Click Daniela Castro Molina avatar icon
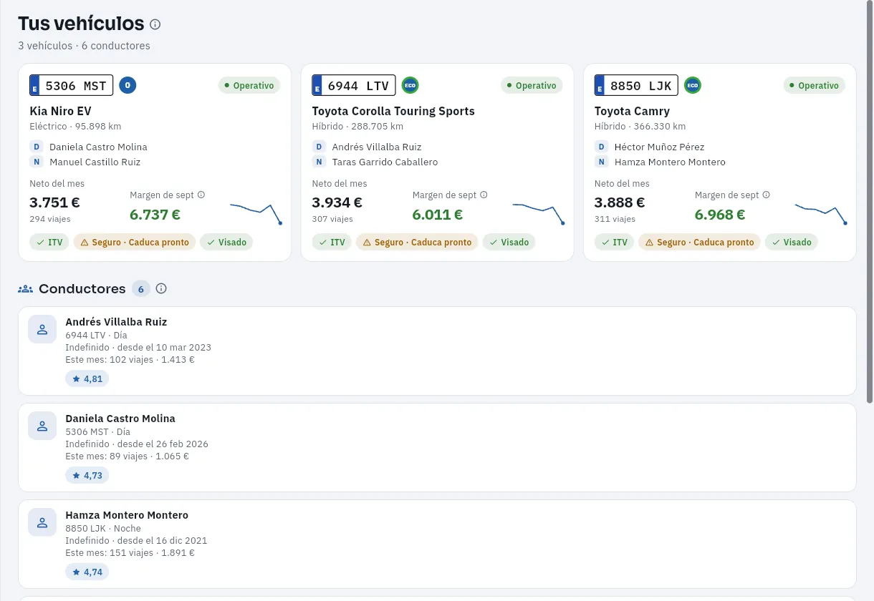 pos(42,426)
